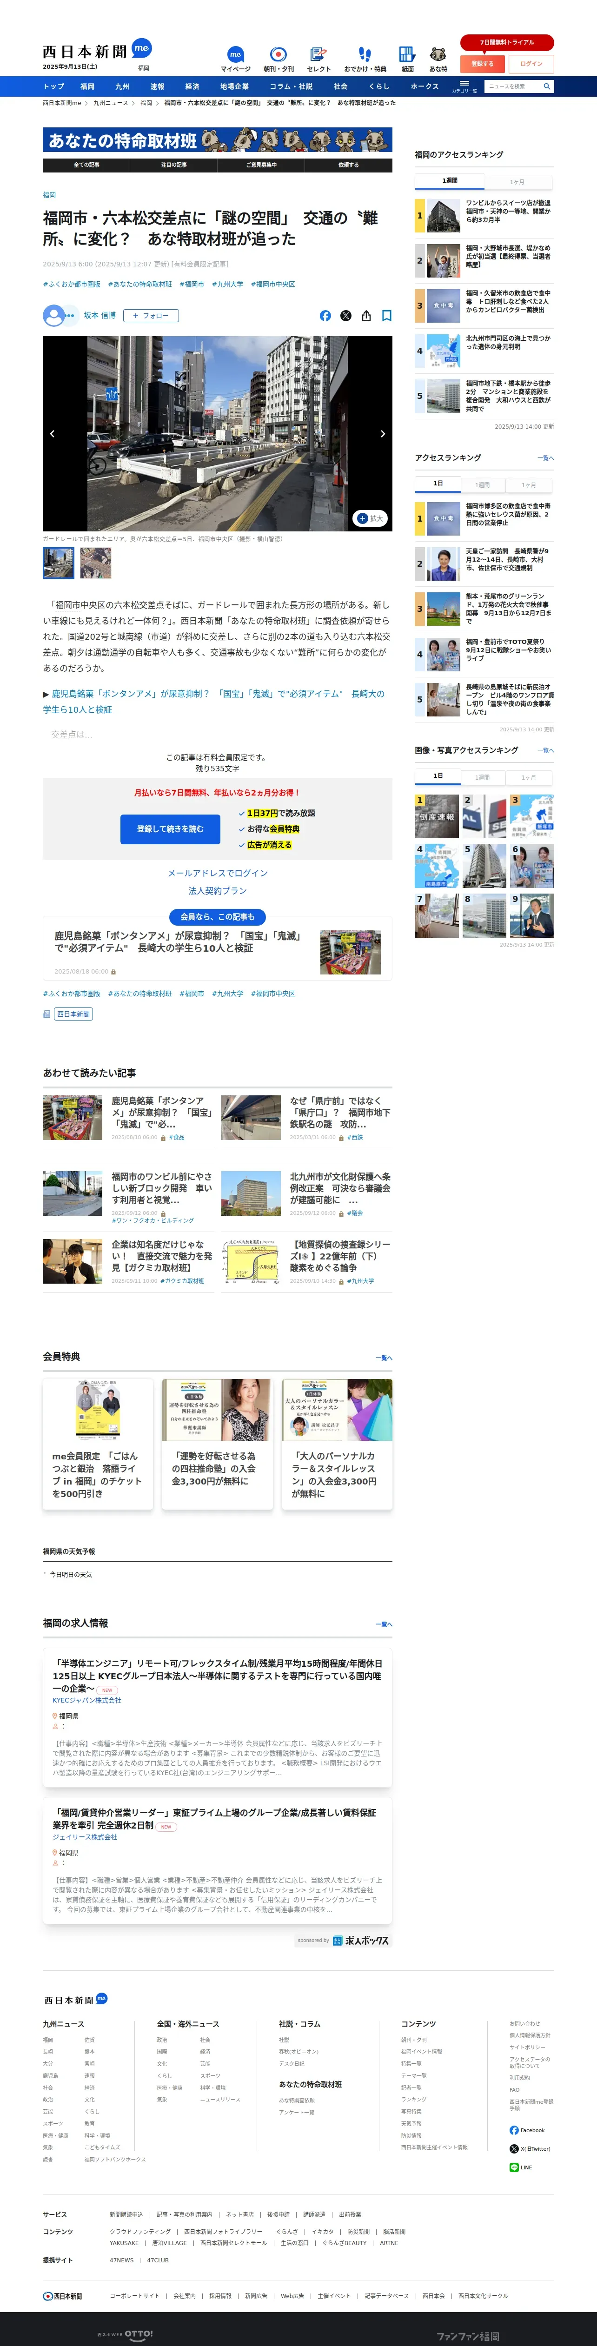The width and height of the screenshot is (597, 2346).
Task: Expand 一覧へ for 会員特典
Action: 384,1358
